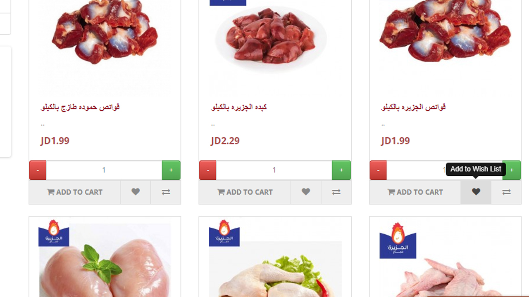Compare the first gizzards product using arrows icon
The height and width of the screenshot is (297, 529).
pyautogui.click(x=166, y=192)
